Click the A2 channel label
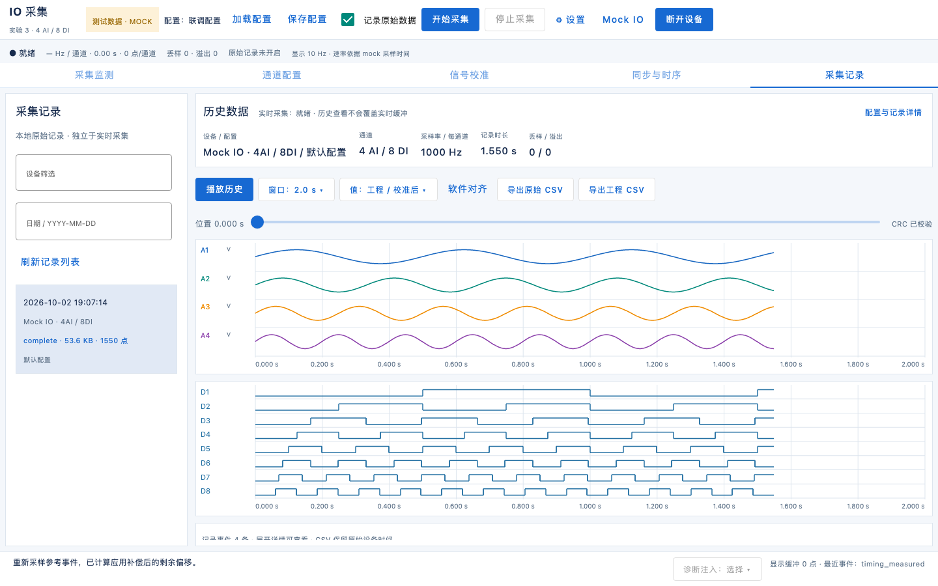Screen dimensions: 938x586 [205, 279]
